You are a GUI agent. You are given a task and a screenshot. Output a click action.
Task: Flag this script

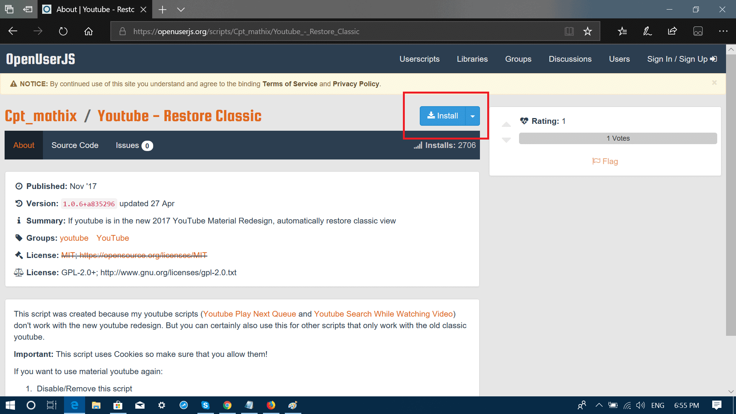pyautogui.click(x=605, y=161)
